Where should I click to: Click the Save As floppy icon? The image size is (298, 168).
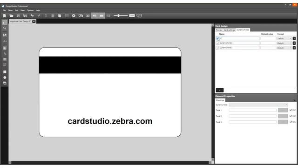(x=25, y=15)
